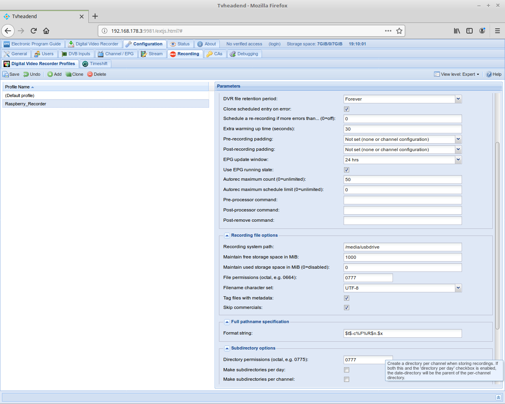Open the Digital Video Recorder tab

[94, 44]
